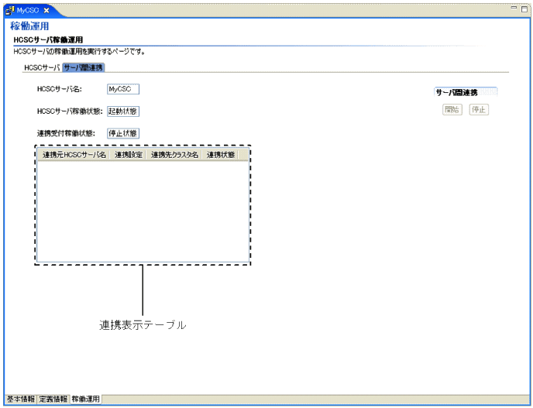Click the 稼働運用 page title
The width and height of the screenshot is (533, 408).
[x=29, y=26]
